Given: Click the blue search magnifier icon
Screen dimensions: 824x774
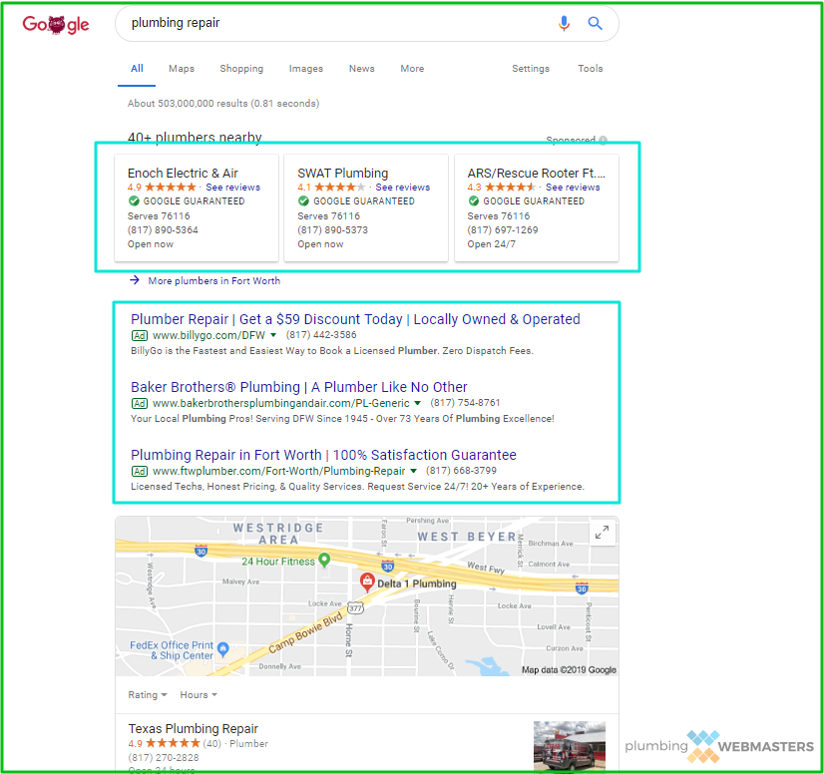Looking at the screenshot, I should tap(595, 23).
